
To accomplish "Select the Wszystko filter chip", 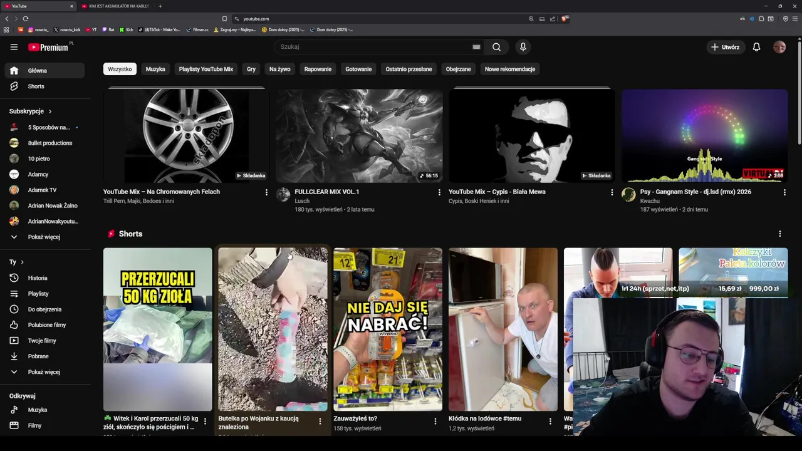I will (120, 70).
